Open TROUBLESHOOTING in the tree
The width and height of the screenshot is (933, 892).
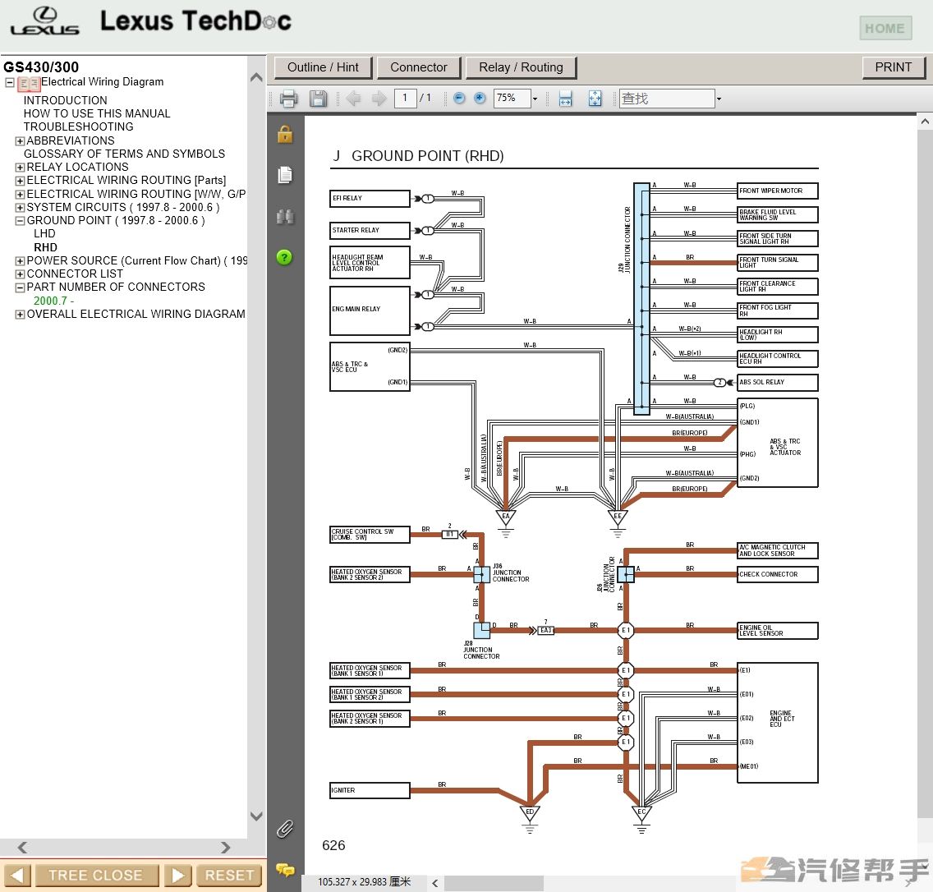(x=79, y=126)
